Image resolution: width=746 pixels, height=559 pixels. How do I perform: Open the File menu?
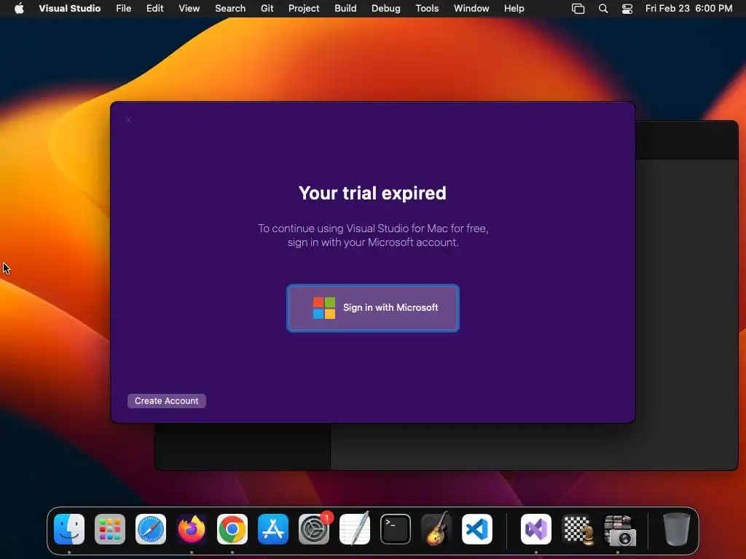pyautogui.click(x=124, y=8)
